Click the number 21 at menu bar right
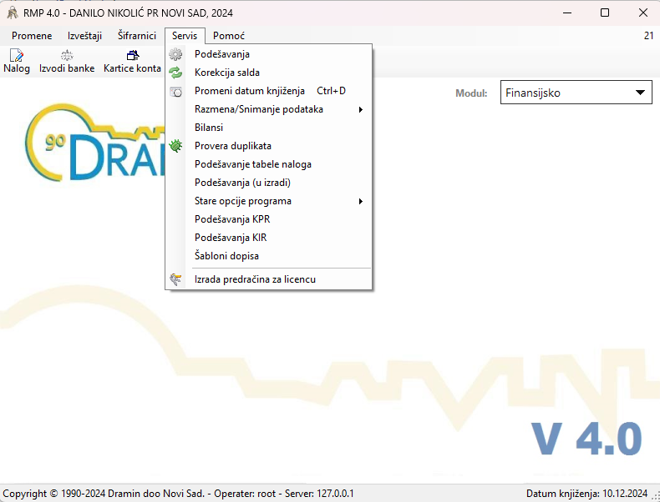Viewport: 660px width, 502px height. 648,36
